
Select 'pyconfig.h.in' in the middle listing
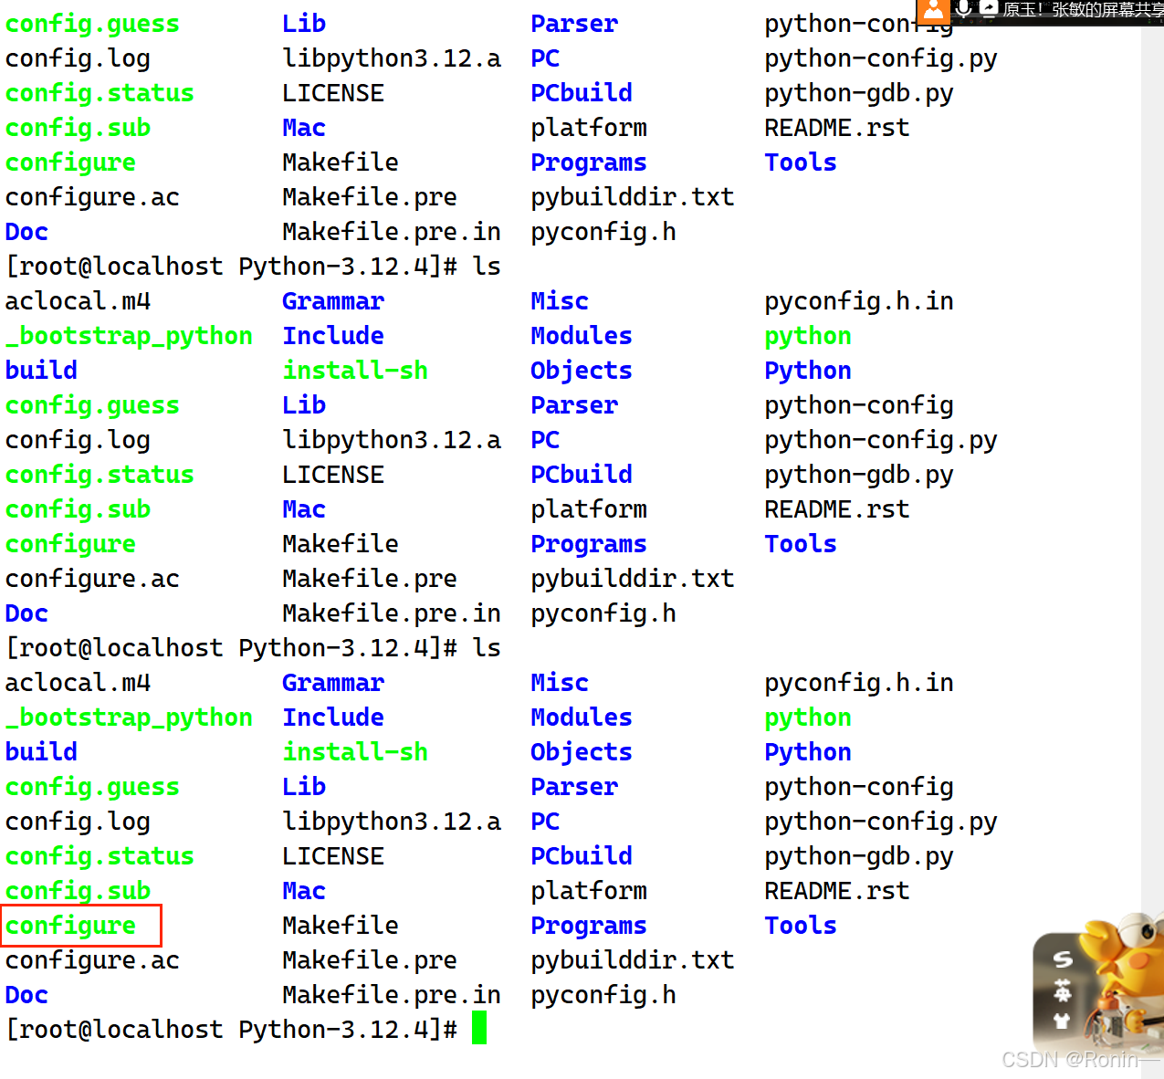pyautogui.click(x=859, y=301)
